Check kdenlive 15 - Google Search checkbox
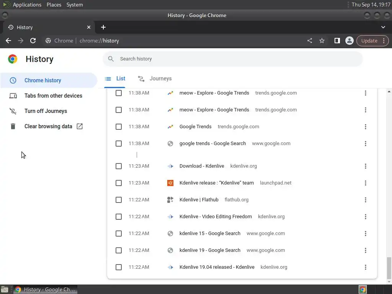 pyautogui.click(x=119, y=234)
